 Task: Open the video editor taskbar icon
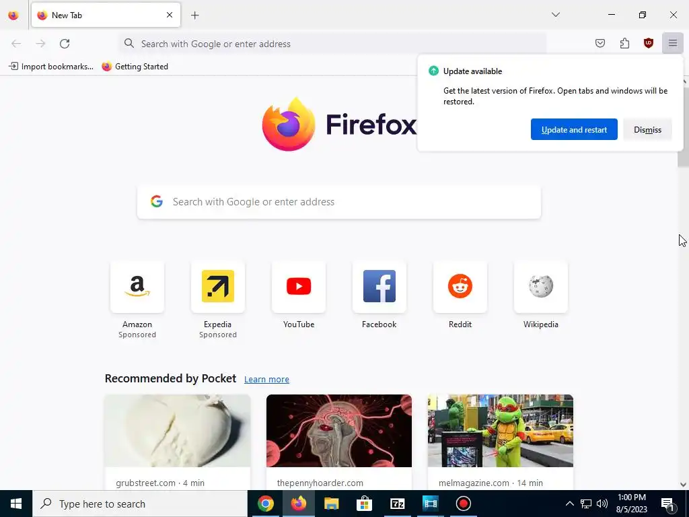point(430,504)
